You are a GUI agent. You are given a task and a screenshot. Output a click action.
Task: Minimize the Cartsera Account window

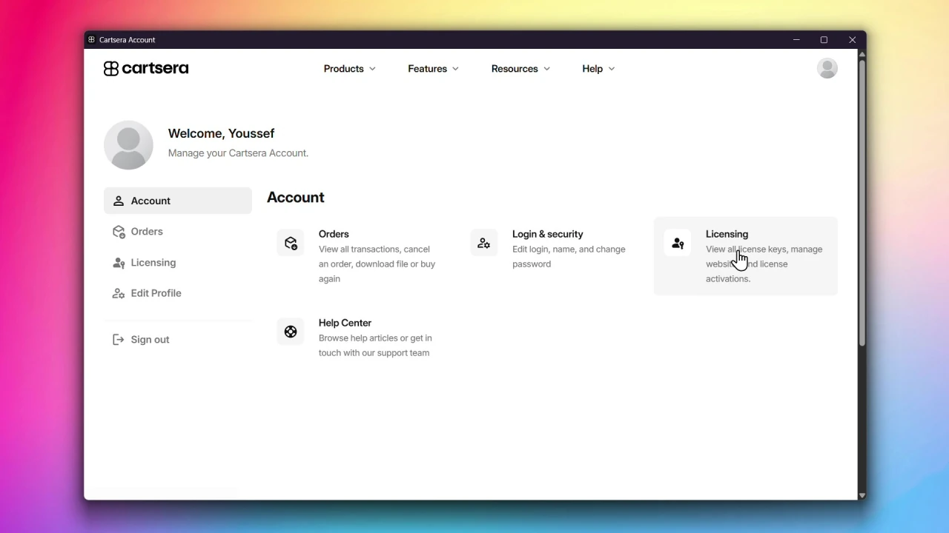(x=796, y=40)
